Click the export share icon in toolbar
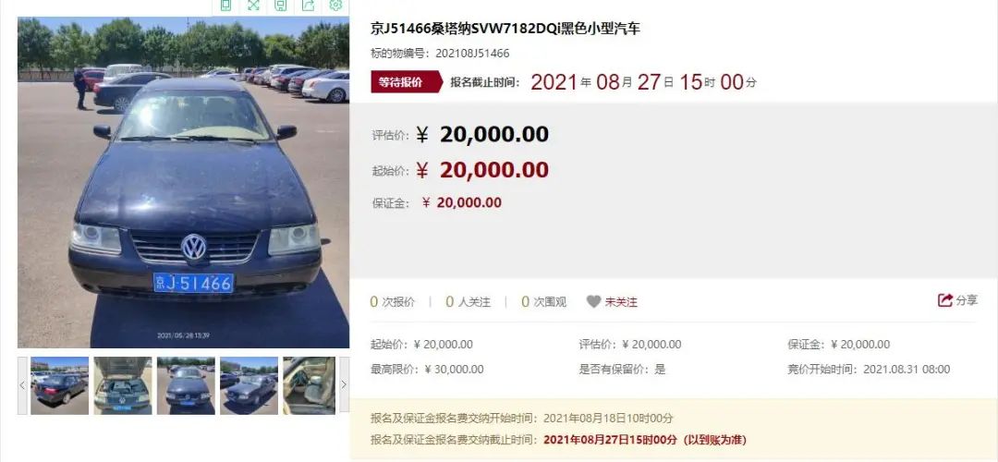Viewport: 998px width, 462px height. [308, 6]
